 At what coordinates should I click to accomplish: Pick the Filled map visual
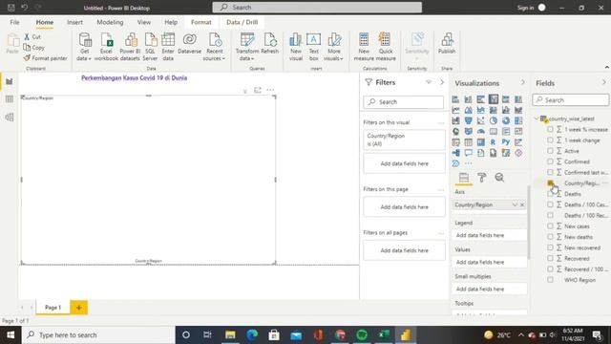tap(468, 132)
